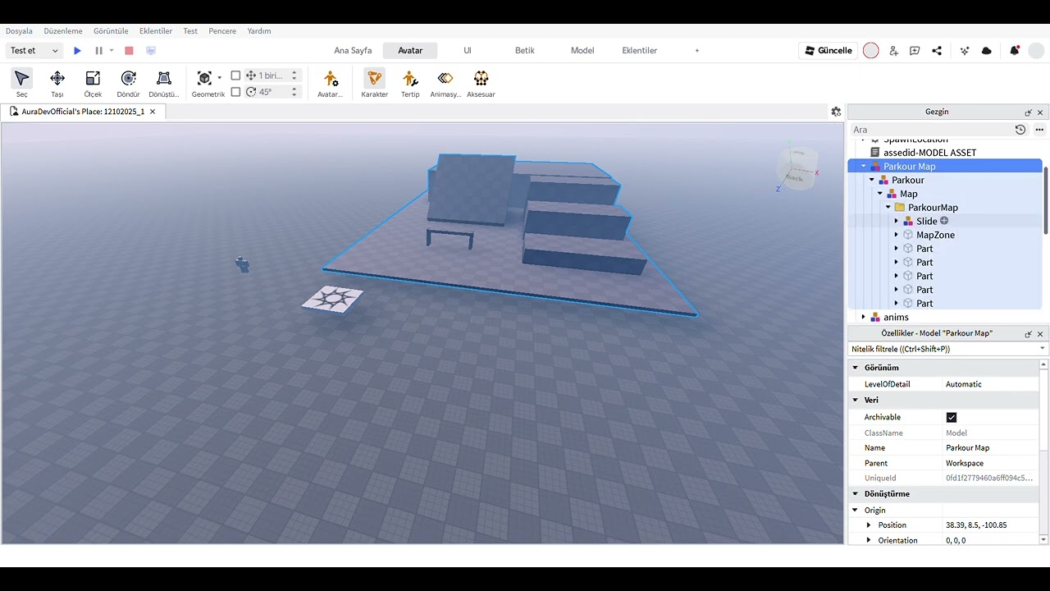Select the AuraDevOfficial's Place document tab
The height and width of the screenshot is (591, 1050).
click(x=83, y=112)
